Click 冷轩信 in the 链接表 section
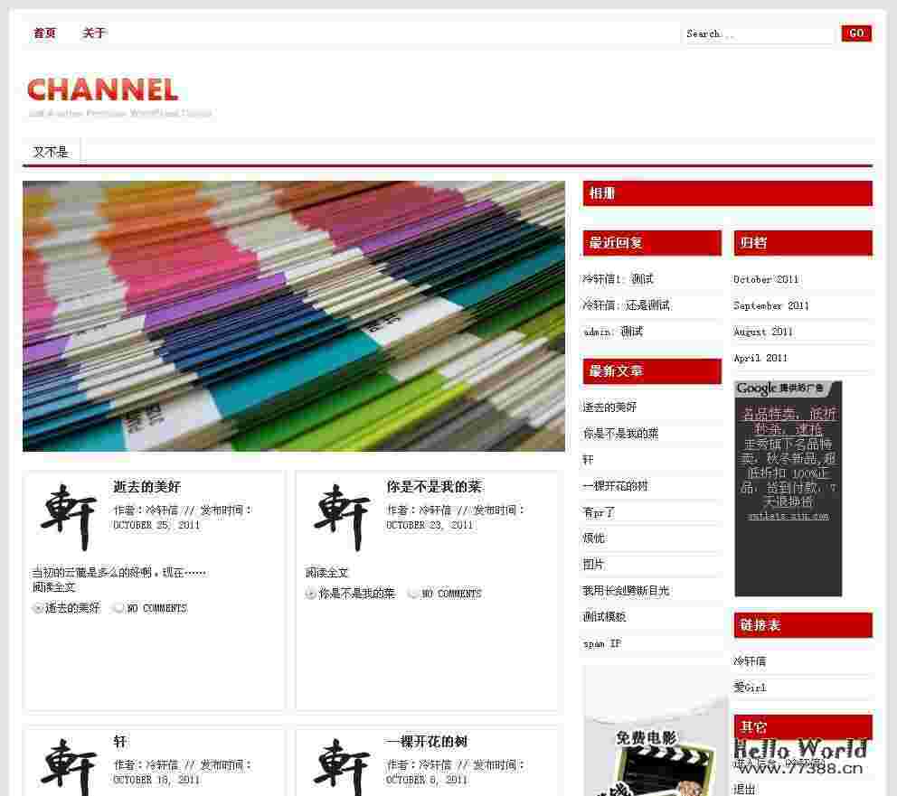Viewport: 897px width, 796px height. click(x=752, y=660)
